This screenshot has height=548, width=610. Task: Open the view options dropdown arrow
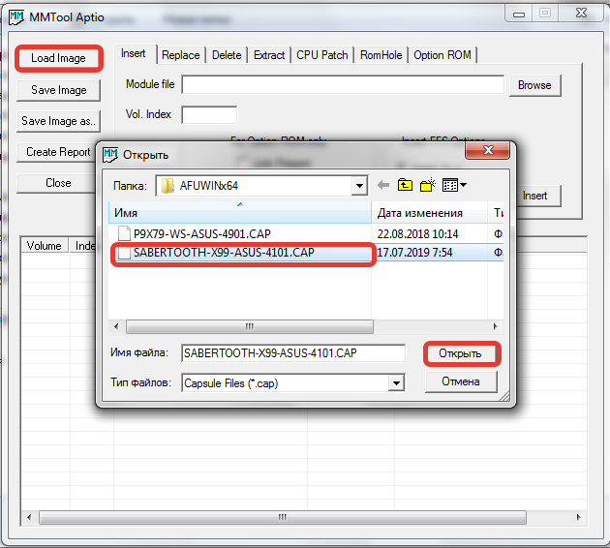pyautogui.click(x=463, y=185)
